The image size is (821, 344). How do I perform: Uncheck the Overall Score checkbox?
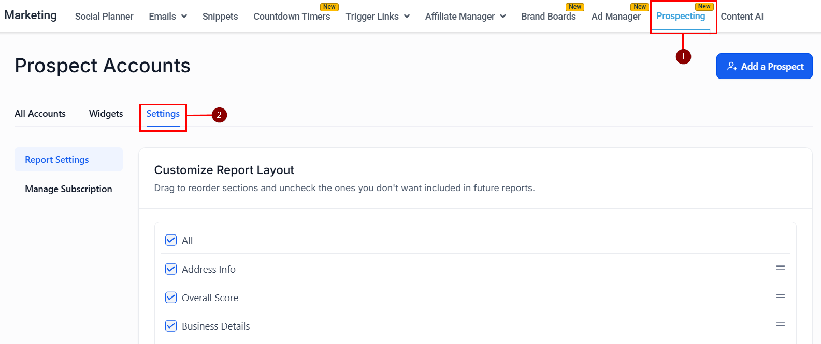point(171,298)
